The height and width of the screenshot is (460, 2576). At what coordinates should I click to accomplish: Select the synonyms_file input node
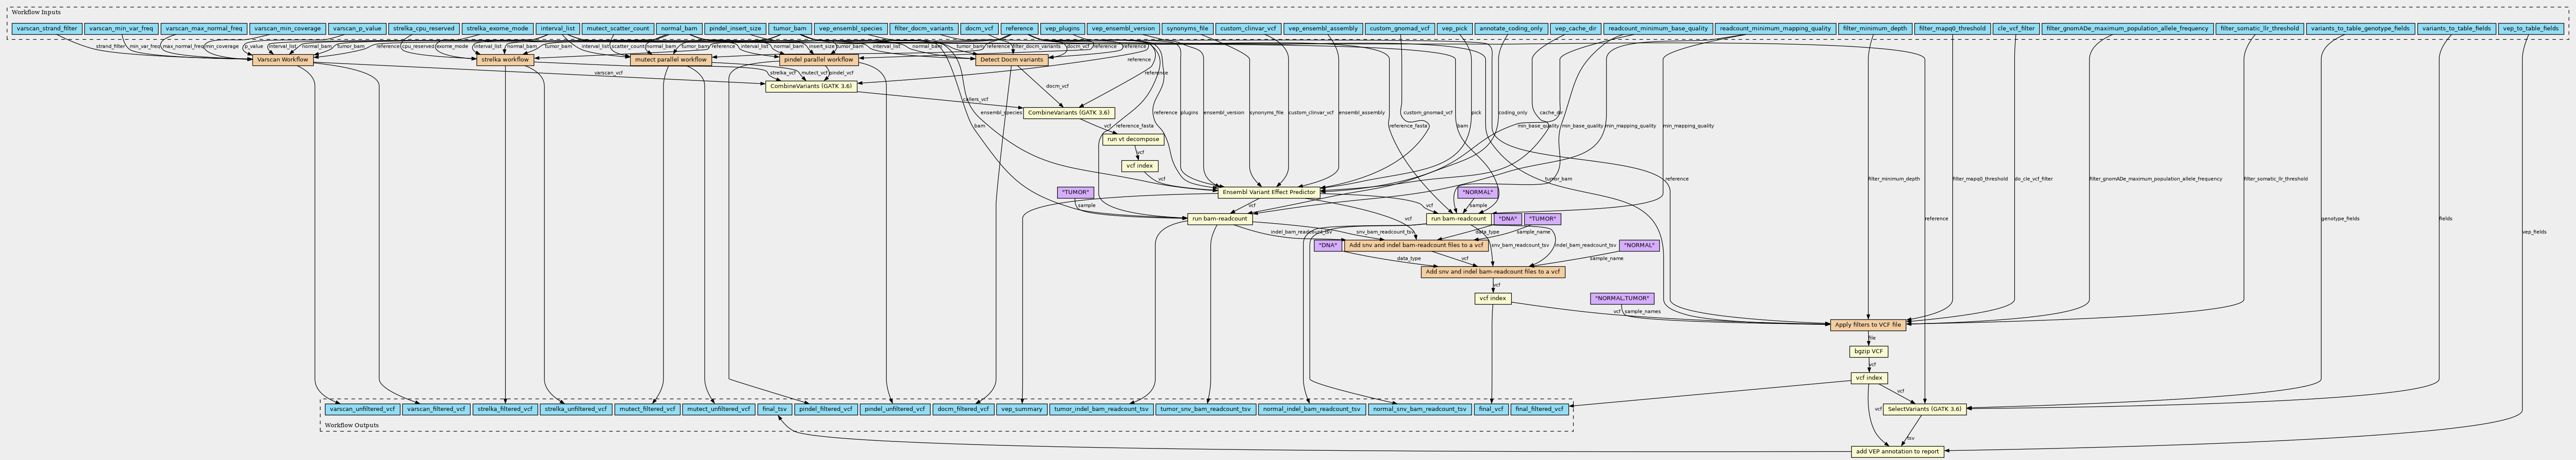[1187, 29]
